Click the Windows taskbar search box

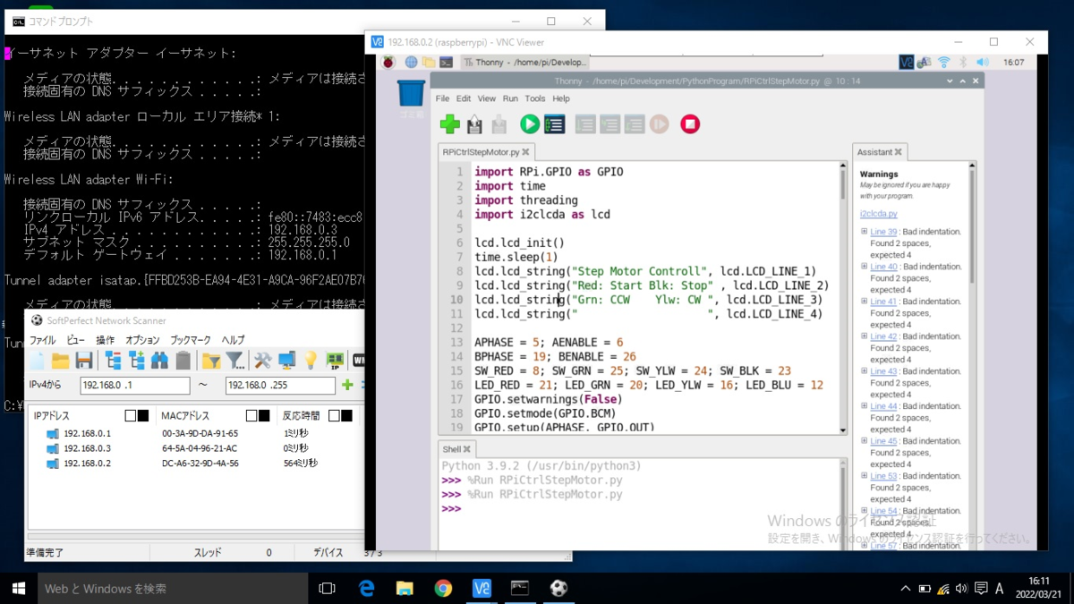(x=173, y=588)
